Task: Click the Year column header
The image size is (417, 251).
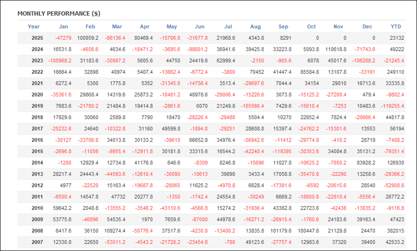Action: pos(34,27)
